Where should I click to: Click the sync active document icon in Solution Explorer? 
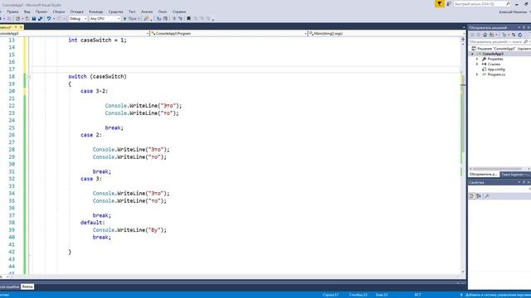click(x=514, y=35)
